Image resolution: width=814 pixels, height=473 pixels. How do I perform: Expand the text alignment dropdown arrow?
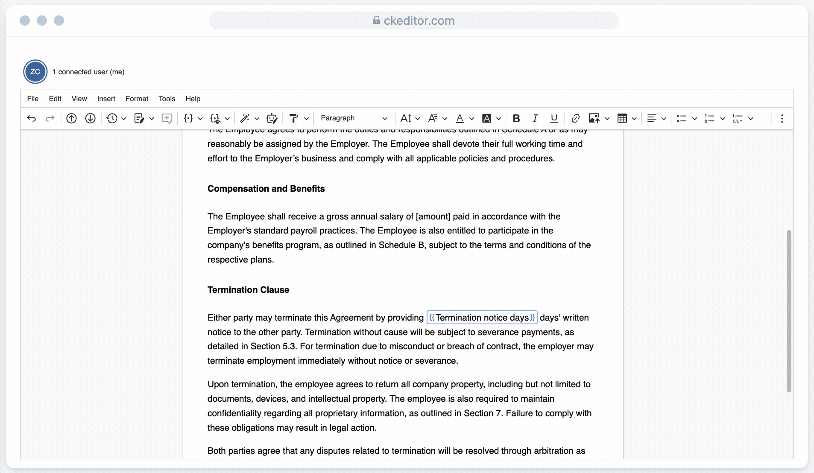click(x=664, y=118)
